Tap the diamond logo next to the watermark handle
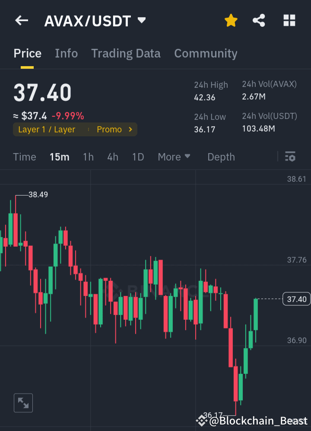This screenshot has width=311, height=431. click(201, 420)
